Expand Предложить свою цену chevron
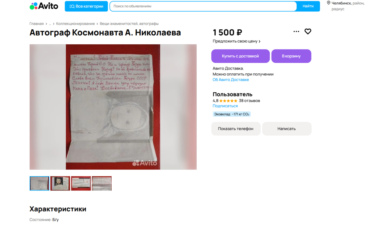The height and width of the screenshot is (226, 373). pyautogui.click(x=259, y=41)
